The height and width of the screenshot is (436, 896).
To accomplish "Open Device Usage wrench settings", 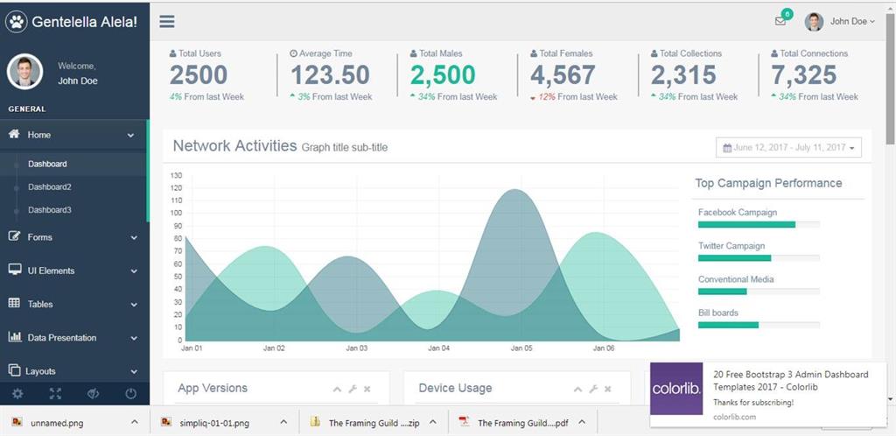I will [x=594, y=389].
